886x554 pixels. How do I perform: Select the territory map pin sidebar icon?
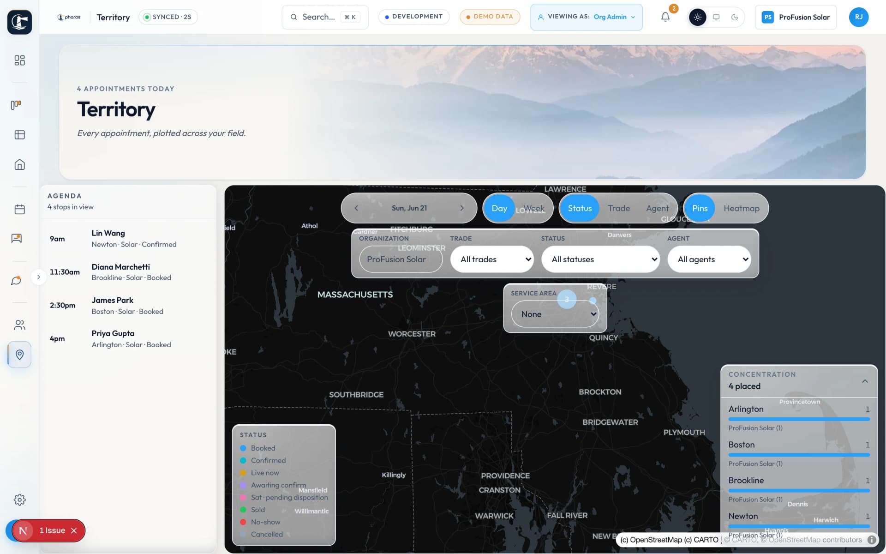(19, 355)
